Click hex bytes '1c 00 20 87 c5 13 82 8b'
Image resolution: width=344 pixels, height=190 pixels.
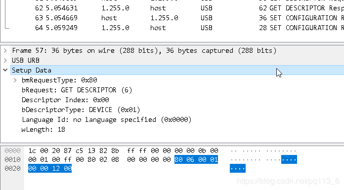tap(74, 151)
